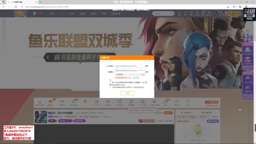Click the UFO flying saucer icon

[154, 101]
